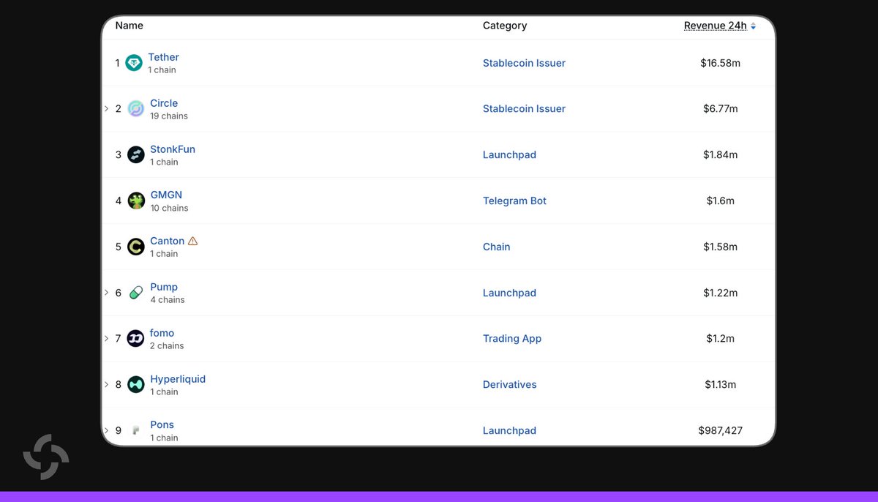Click the fomo logo icon
Viewport: 878px width, 502px height.
(136, 339)
